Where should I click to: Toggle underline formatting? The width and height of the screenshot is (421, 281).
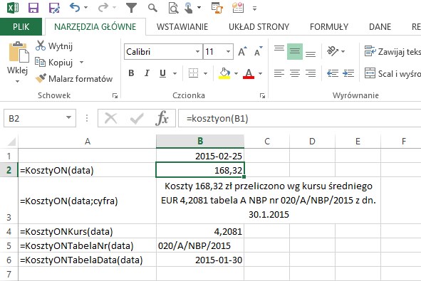[162, 73]
